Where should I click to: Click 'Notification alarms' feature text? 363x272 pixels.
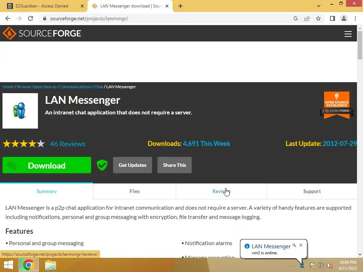208,243
